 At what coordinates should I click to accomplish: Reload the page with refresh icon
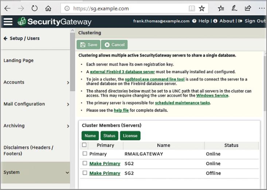point(35,8)
